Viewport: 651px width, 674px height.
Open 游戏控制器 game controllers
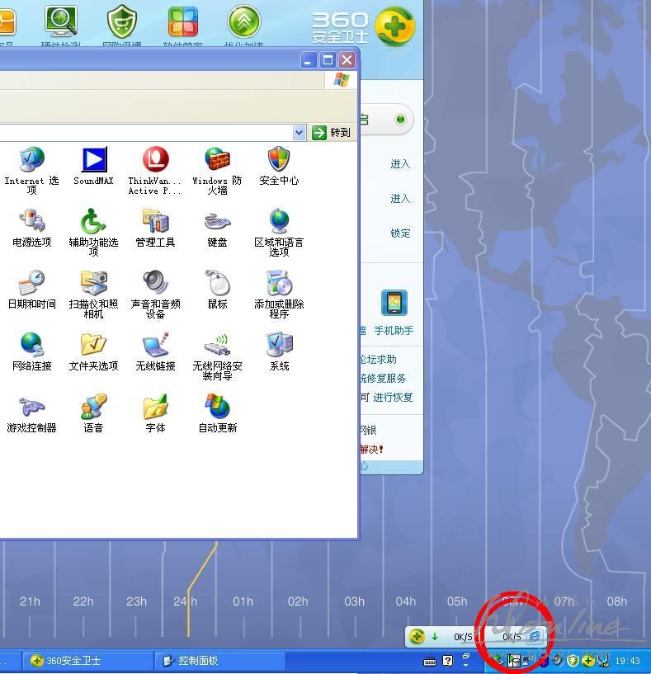point(32,414)
